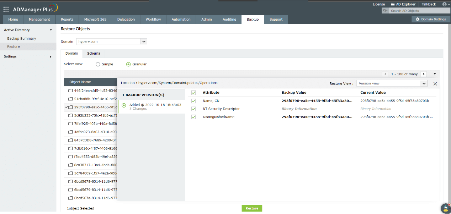Expand the Settings sidebar section
451x214 pixels.
click(51, 56)
